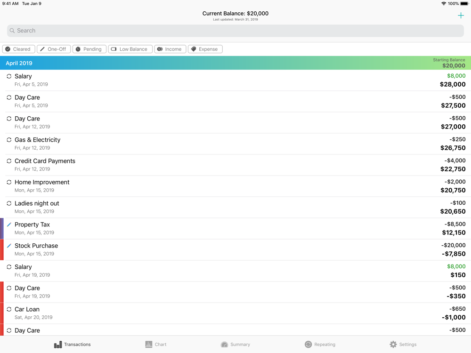Open the Stock Purchase transaction
The height and width of the screenshot is (353, 471).
pos(235,249)
